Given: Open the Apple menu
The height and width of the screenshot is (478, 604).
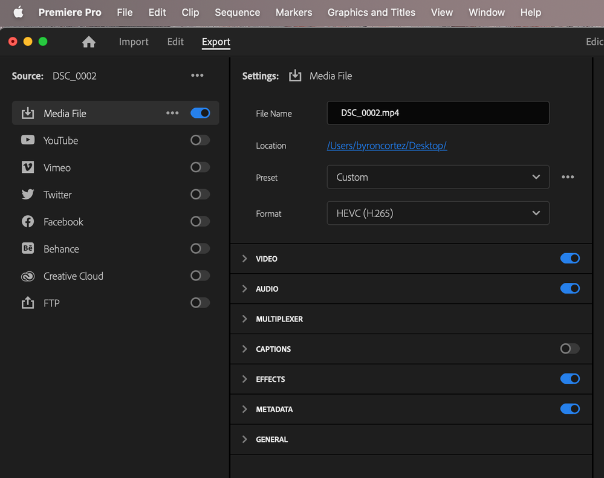Looking at the screenshot, I should pyautogui.click(x=18, y=12).
